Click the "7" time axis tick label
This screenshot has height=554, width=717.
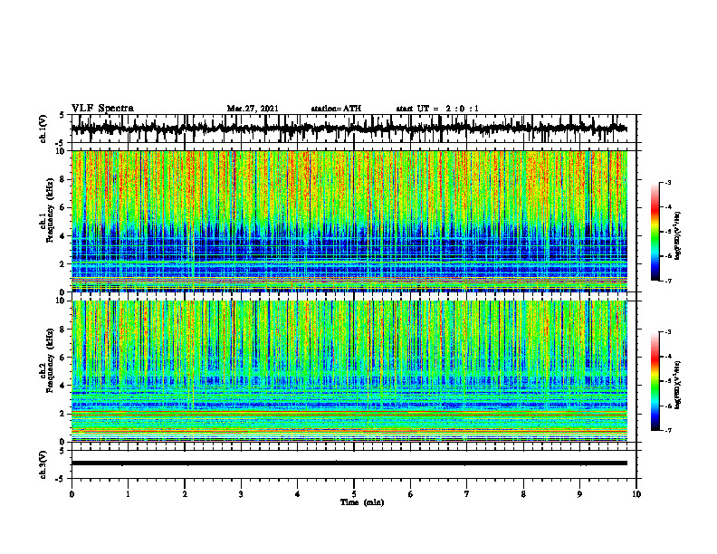[467, 494]
